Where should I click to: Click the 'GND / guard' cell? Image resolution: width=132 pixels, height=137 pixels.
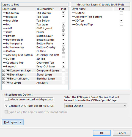(44, 28)
